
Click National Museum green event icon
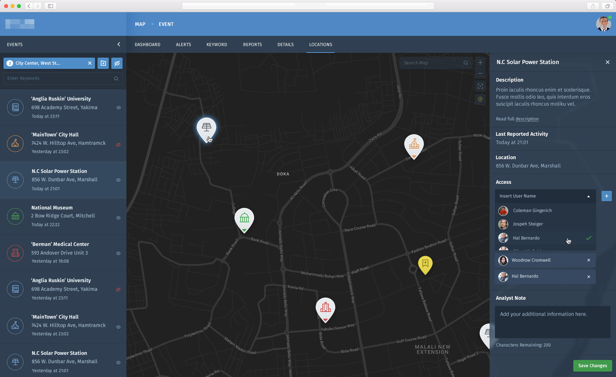(15, 216)
